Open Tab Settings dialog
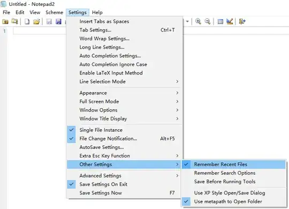The width and height of the screenshot is (289, 209). pos(124,30)
